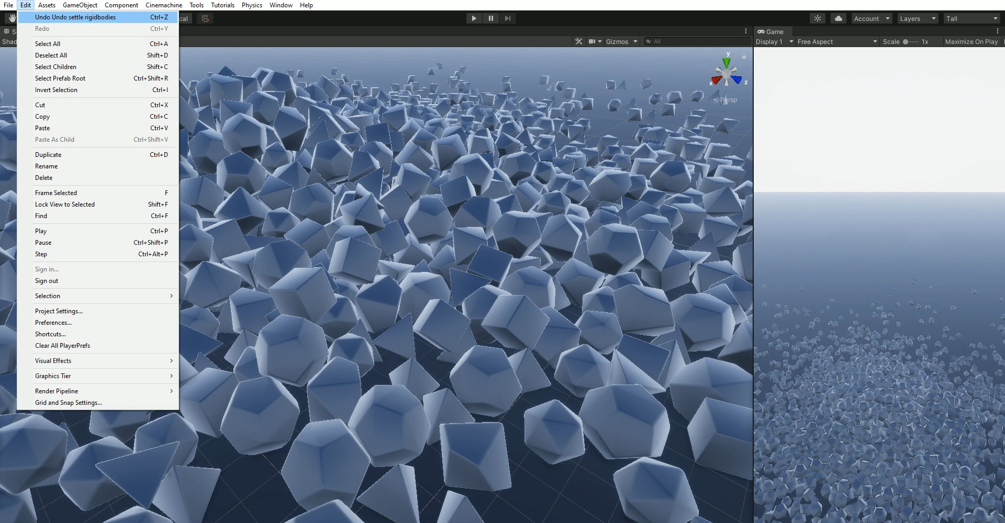Open the File menu
Screen dimensions: 1005x523
pos(8,5)
